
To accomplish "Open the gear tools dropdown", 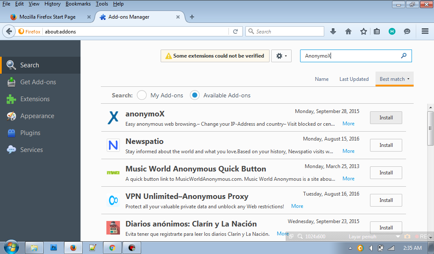I will pos(281,56).
